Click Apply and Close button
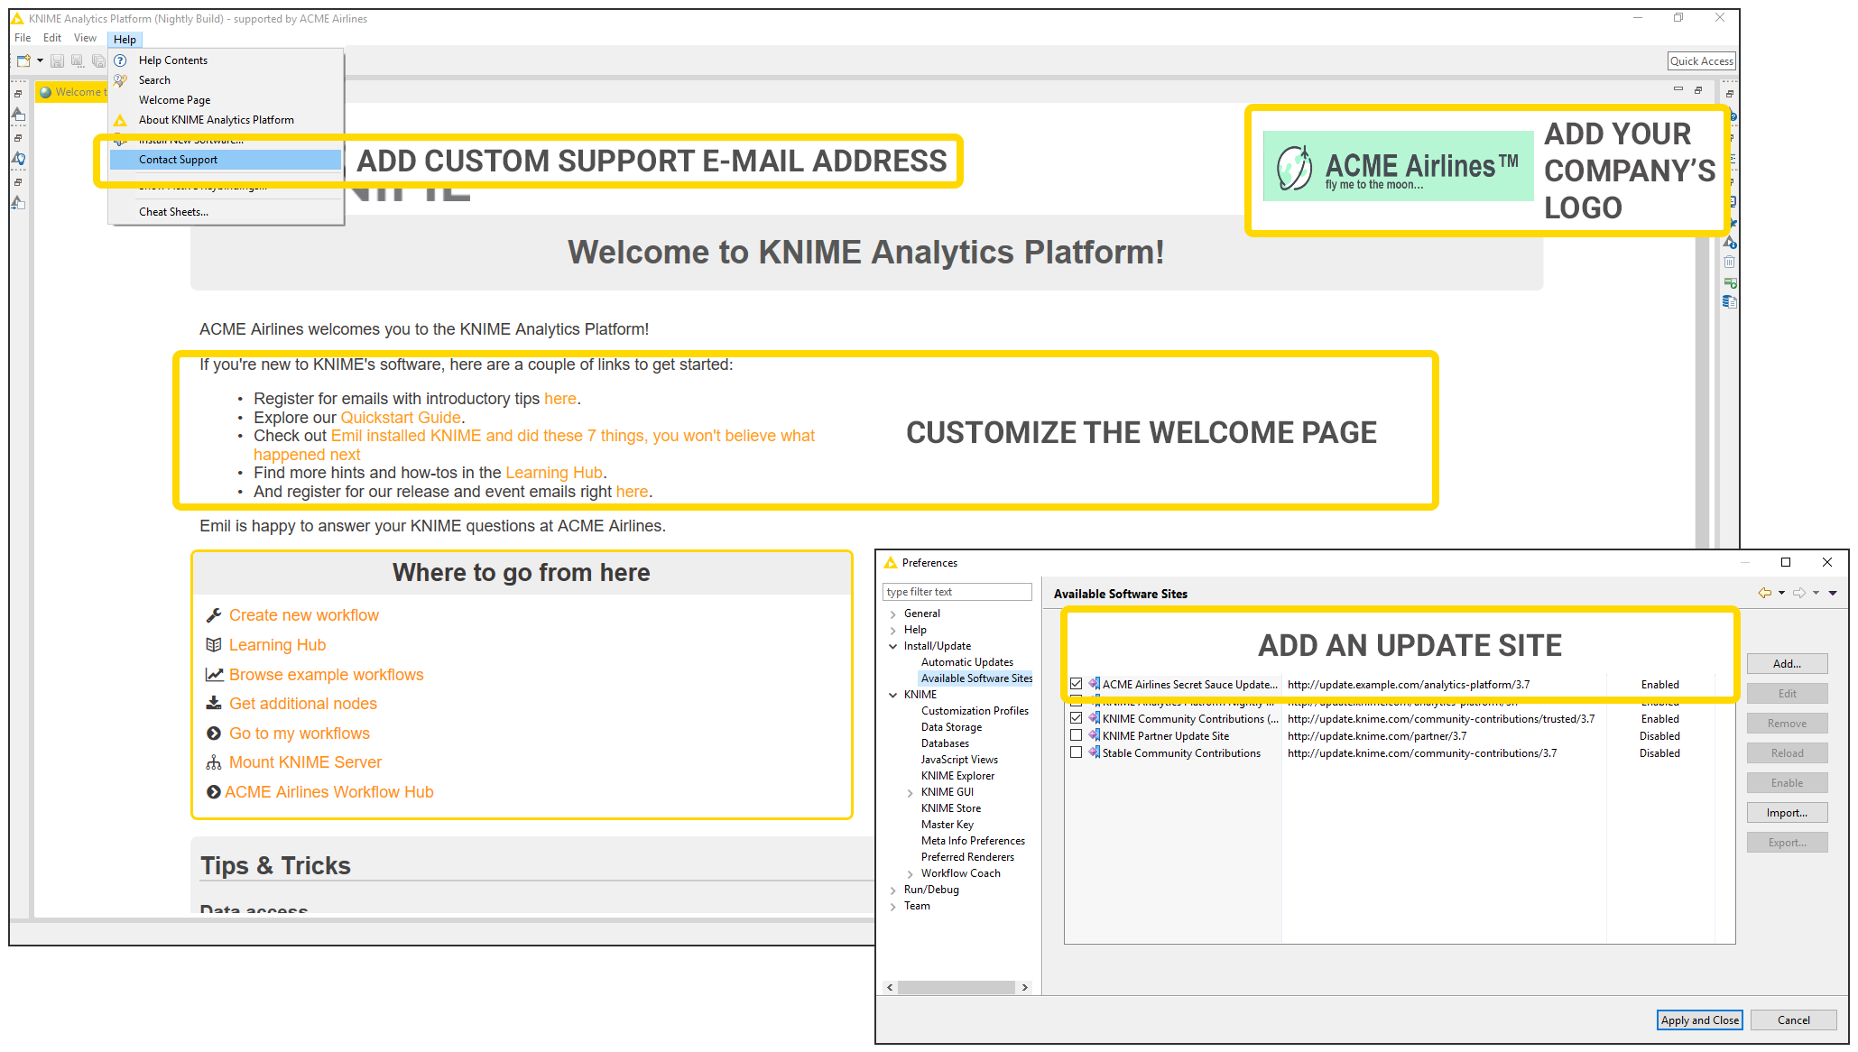Image resolution: width=1858 pixels, height=1052 pixels. coord(1699,1020)
